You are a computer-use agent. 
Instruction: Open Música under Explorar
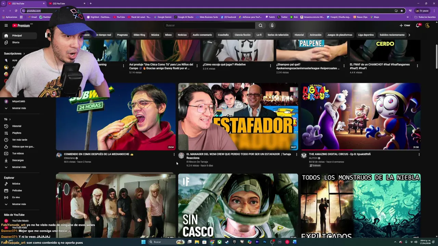(16, 183)
